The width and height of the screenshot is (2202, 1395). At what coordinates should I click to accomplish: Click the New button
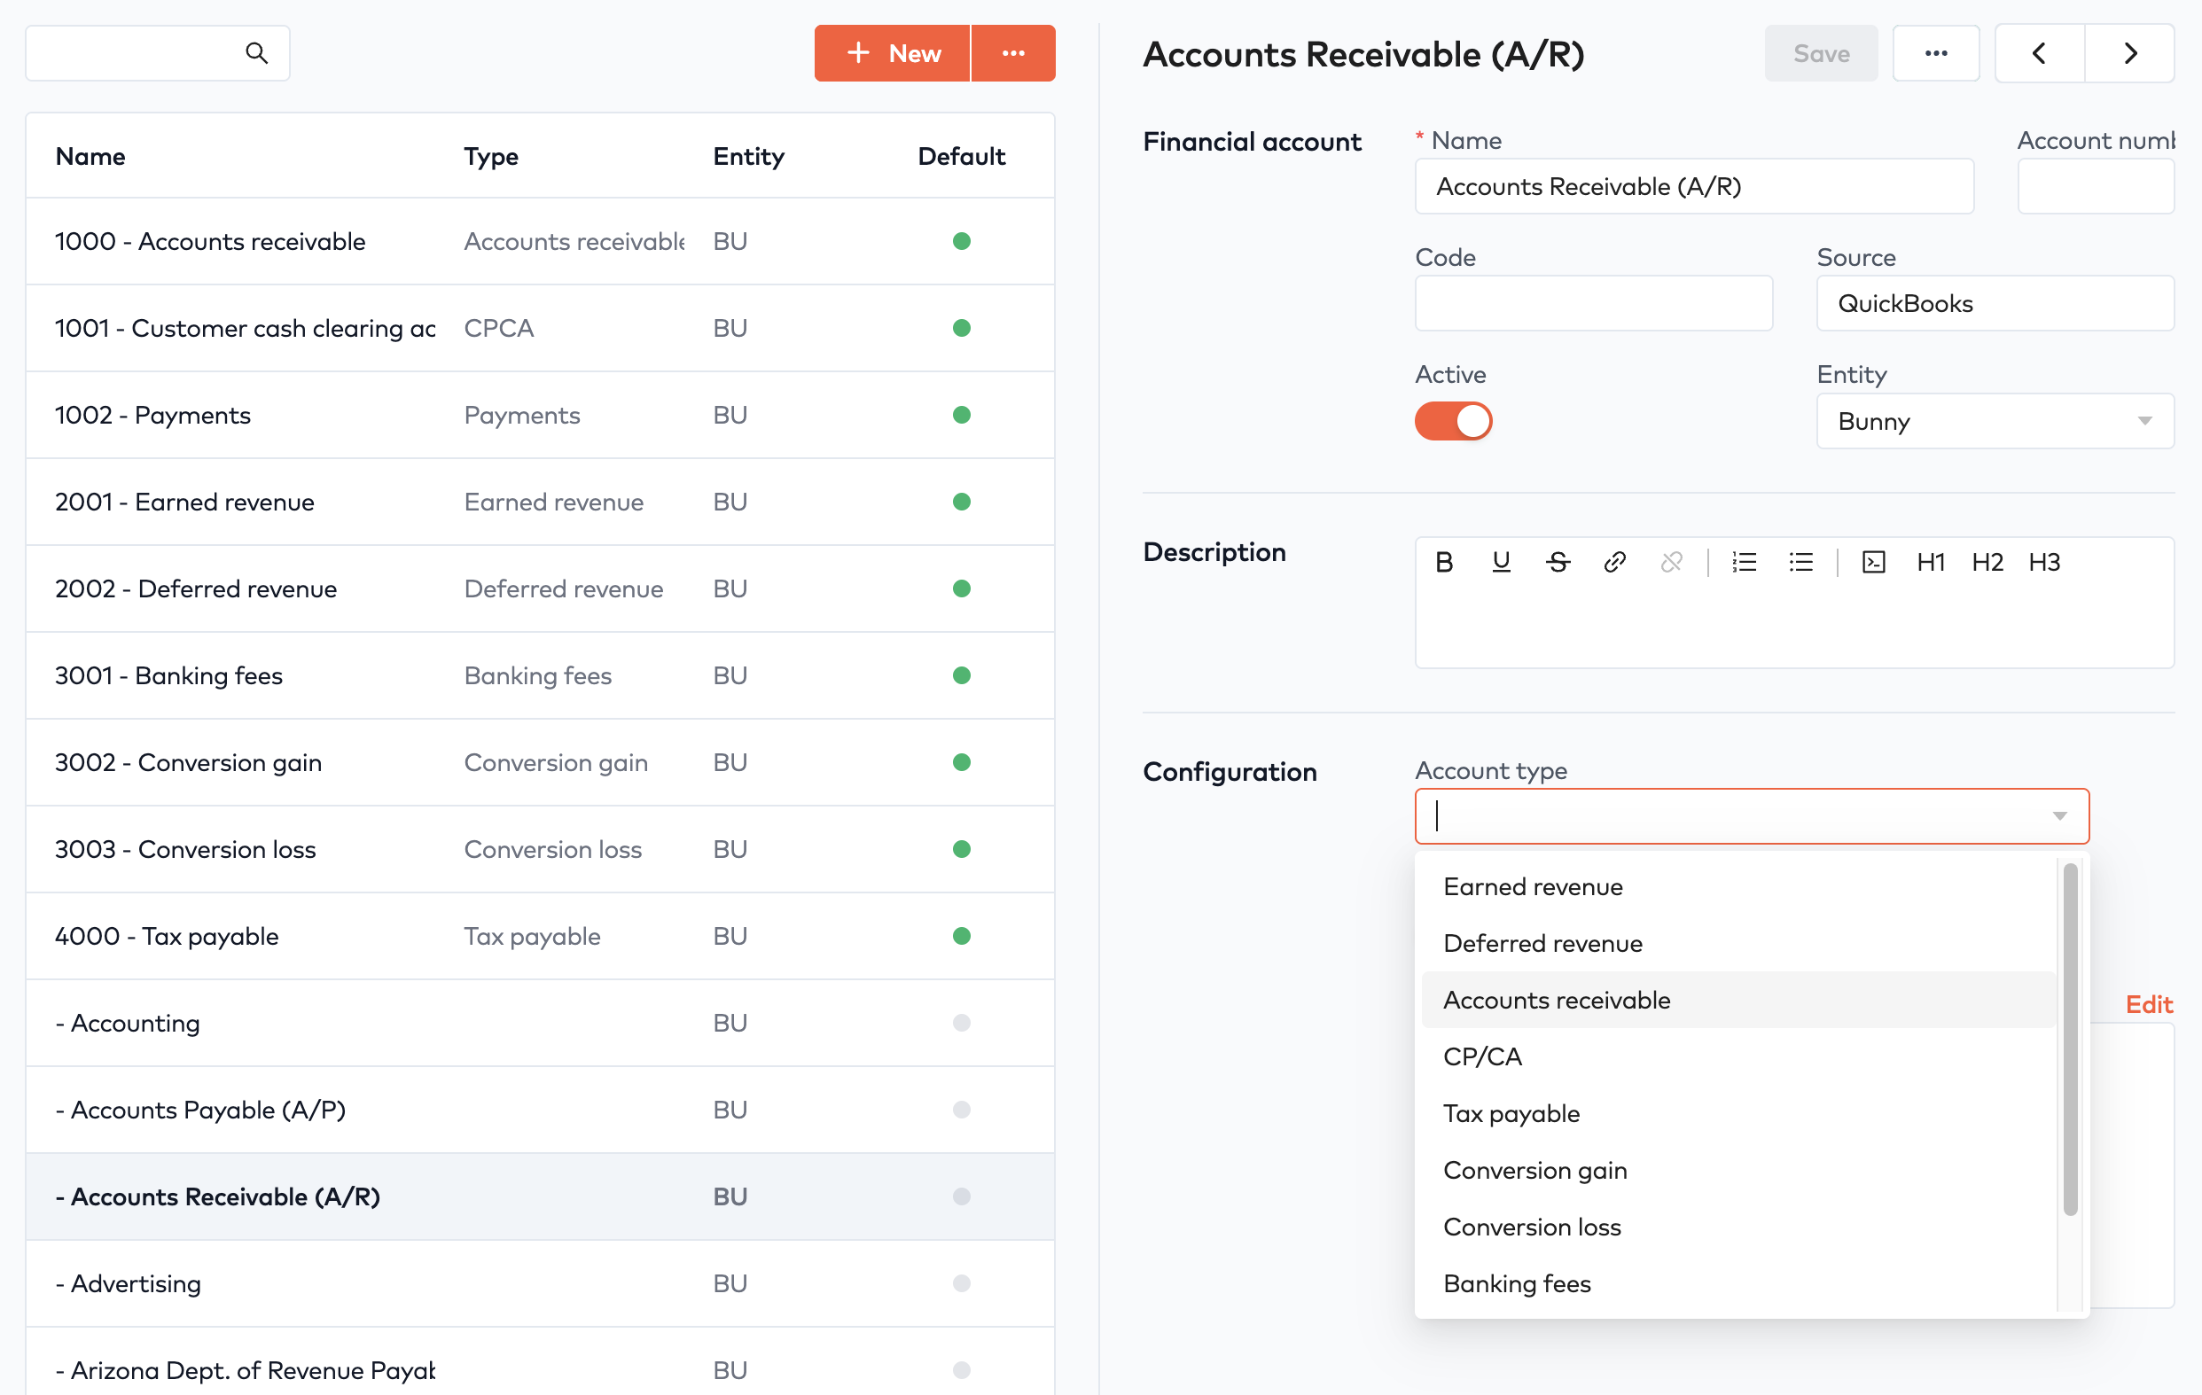pyautogui.click(x=892, y=53)
